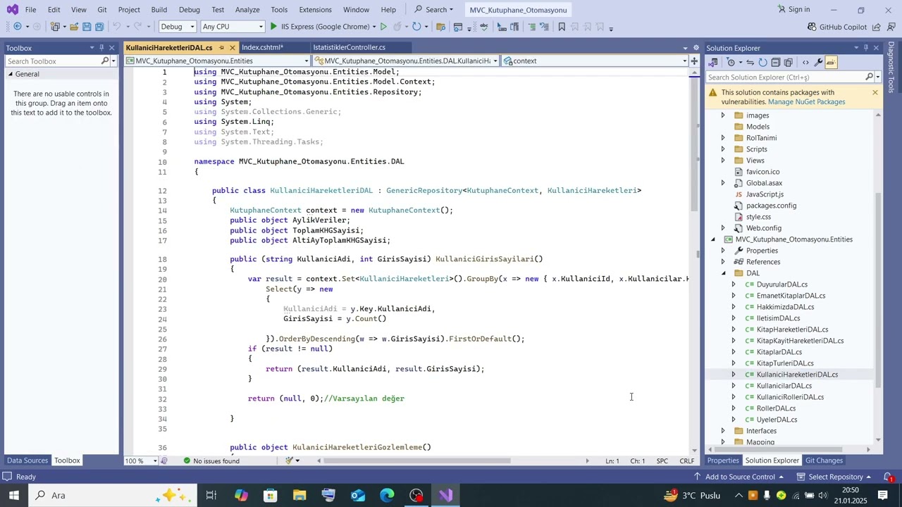The width and height of the screenshot is (902, 507).
Task: Collapse the General group in Toolbox
Action: click(9, 74)
